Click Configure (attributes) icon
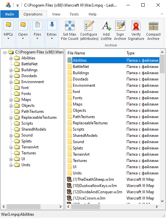Viewport: 166px width, 218px height. tap(89, 26)
